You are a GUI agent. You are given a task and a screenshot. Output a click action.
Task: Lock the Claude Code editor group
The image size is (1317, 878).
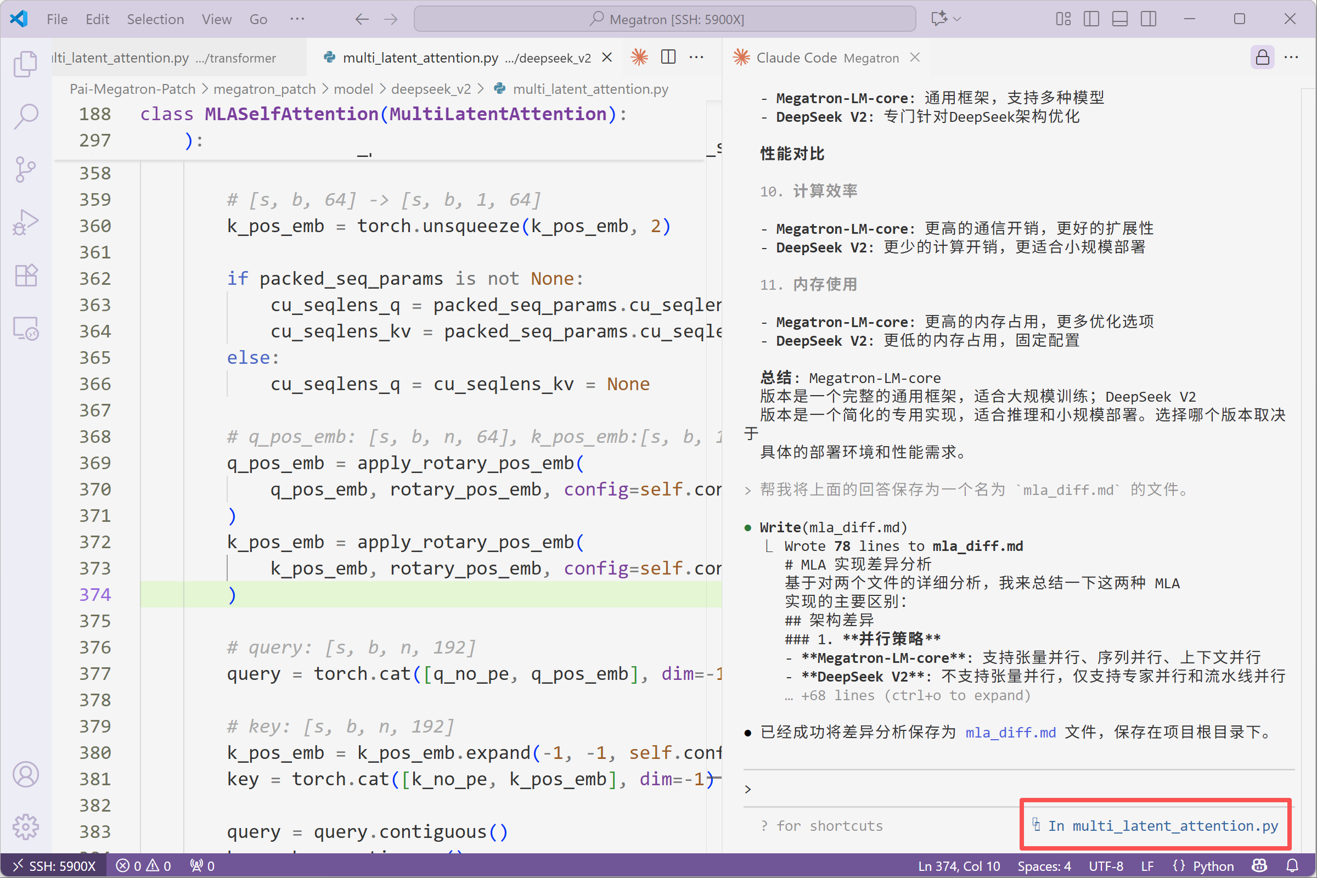1262,57
